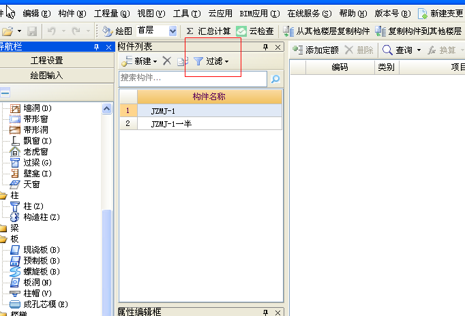This screenshot has width=465, height=316.
Task: Open the 构件(N) menu
Action: 72,14
